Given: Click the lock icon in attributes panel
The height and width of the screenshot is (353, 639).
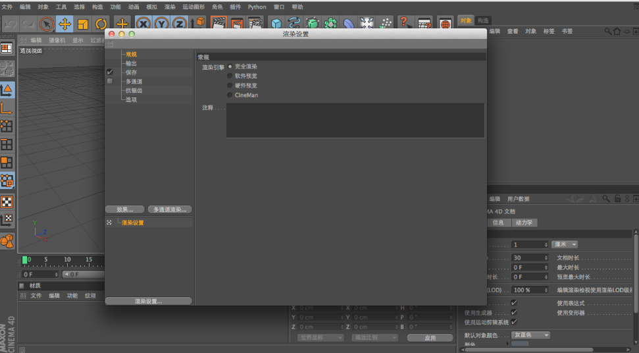Looking at the screenshot, I should pos(617,198).
